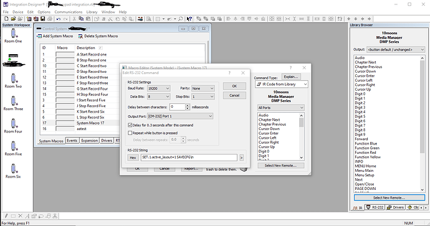Select Room Six in System Workspace
Screen dimensions: 430x226
13,171
